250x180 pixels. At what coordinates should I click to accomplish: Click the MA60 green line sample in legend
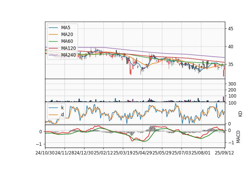tap(53, 41)
